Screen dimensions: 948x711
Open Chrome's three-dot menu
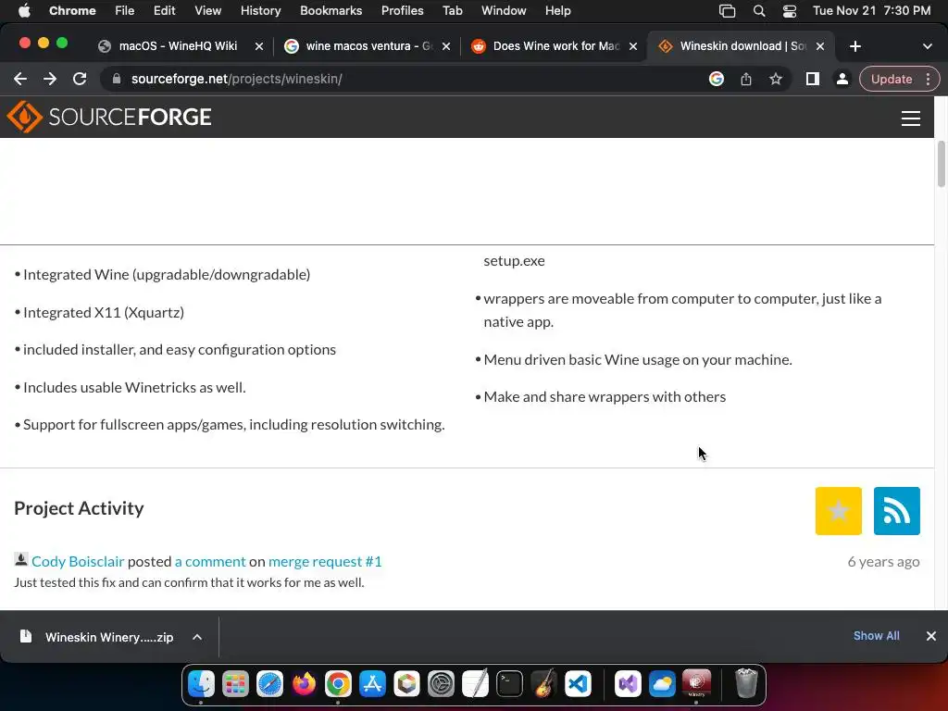928,79
